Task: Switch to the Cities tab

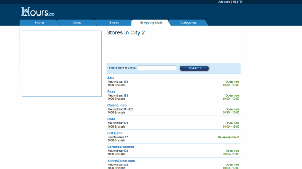Action: click(x=77, y=23)
